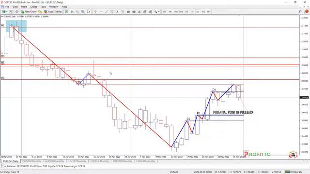Click the Default profile in status bar
This screenshot has width=310, height=174.
coord(174,172)
